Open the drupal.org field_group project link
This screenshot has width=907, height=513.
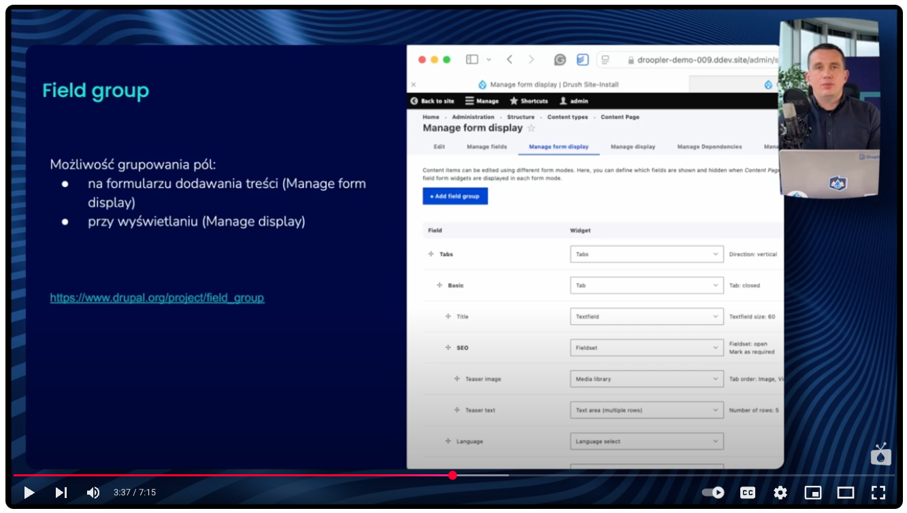[157, 298]
